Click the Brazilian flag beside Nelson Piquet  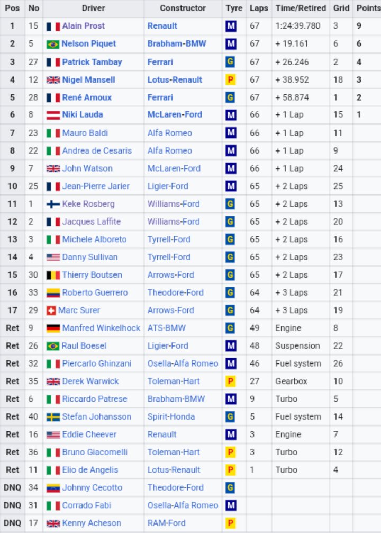(x=53, y=44)
